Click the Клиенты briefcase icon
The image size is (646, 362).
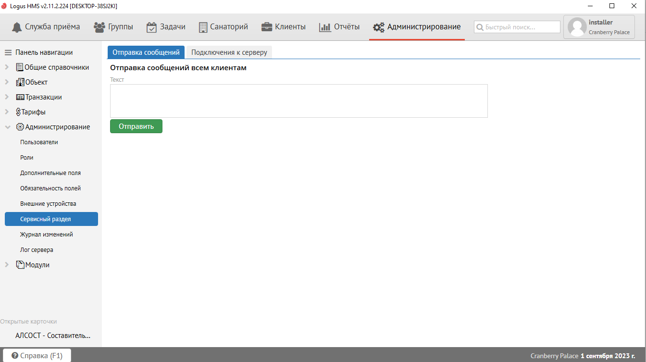267,27
